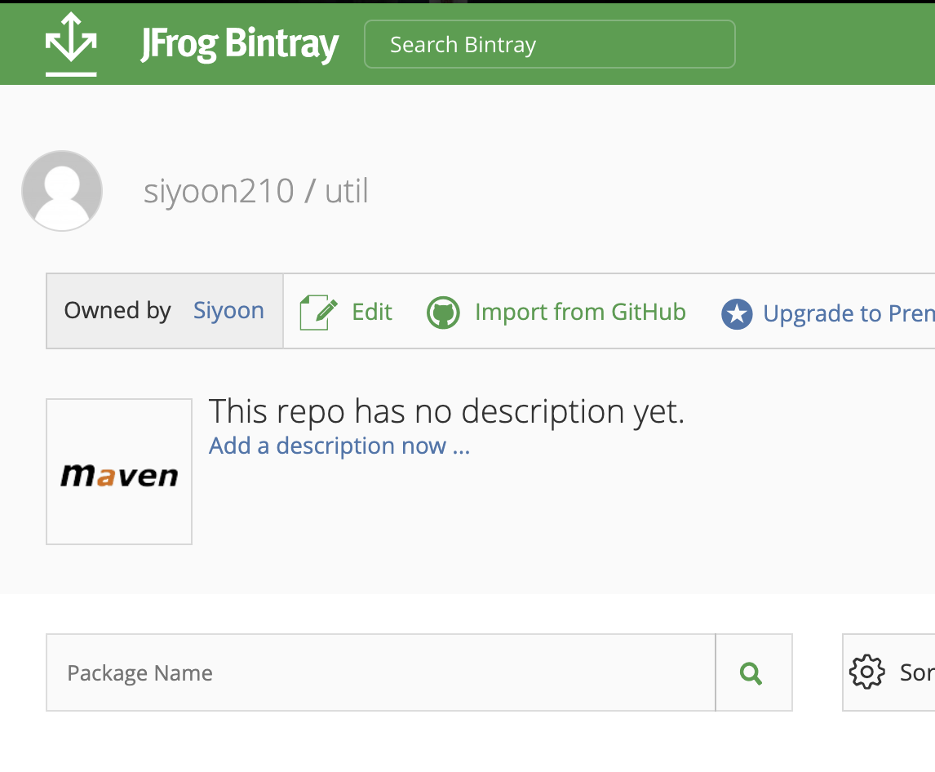Click the gear icon next to Sort

click(867, 672)
